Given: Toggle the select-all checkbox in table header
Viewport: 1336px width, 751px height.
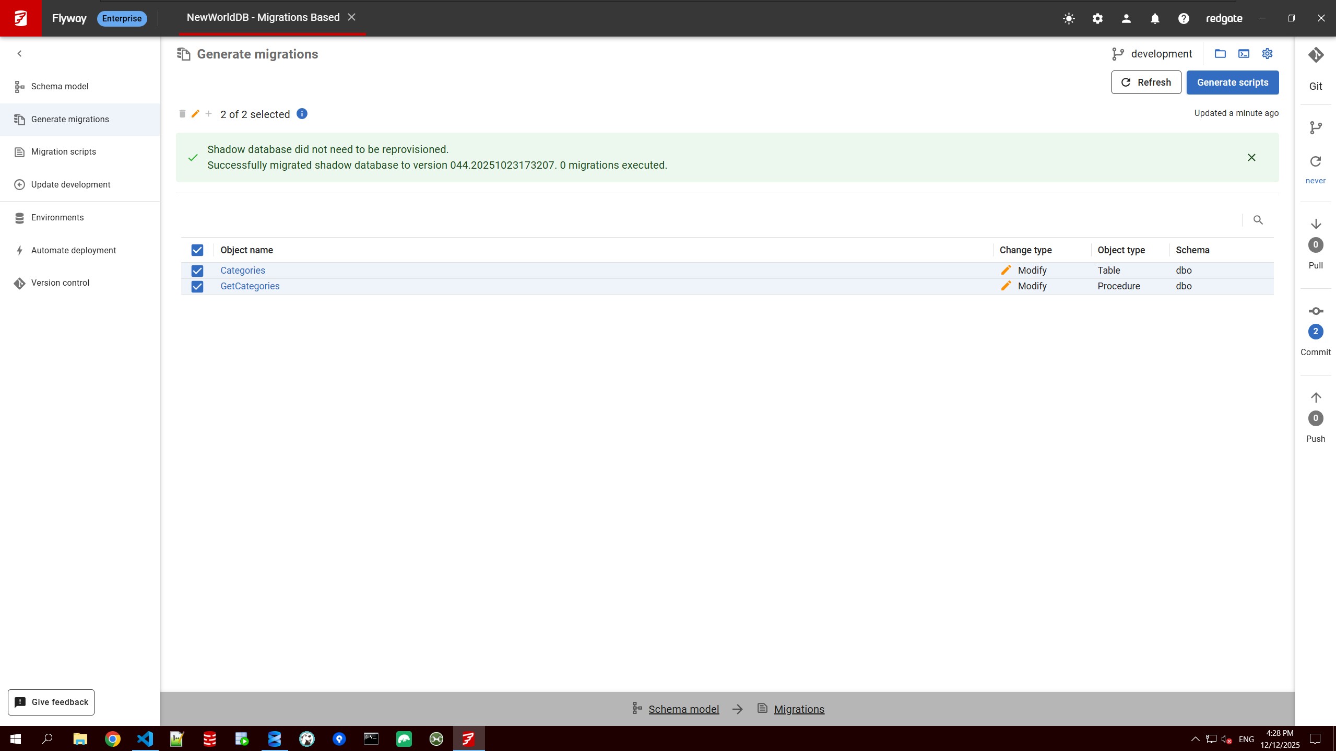Looking at the screenshot, I should click(197, 250).
